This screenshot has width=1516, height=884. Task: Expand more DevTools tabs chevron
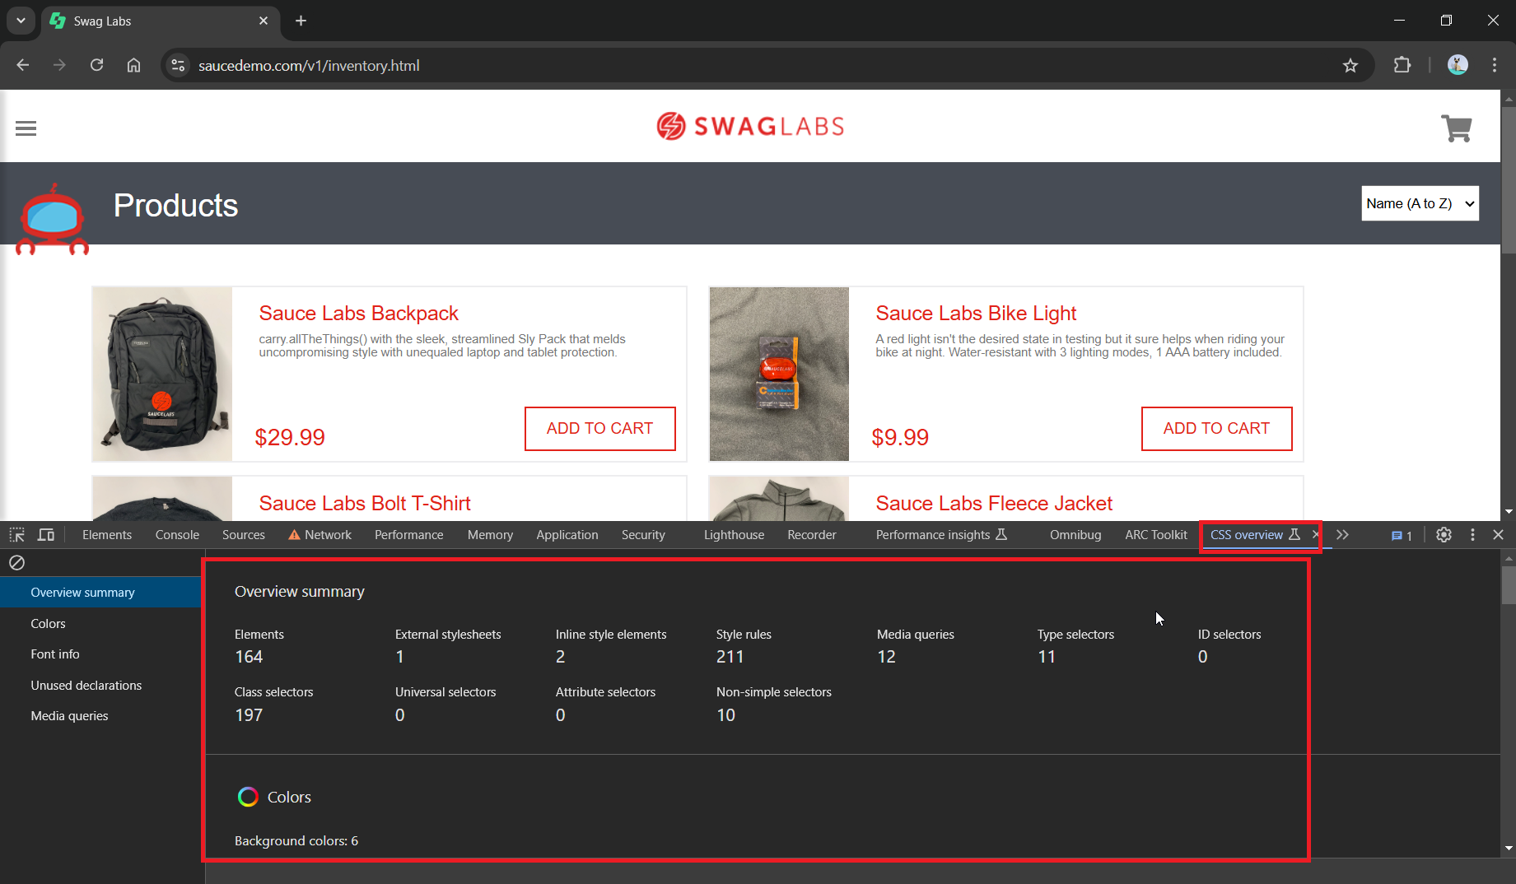(x=1342, y=535)
